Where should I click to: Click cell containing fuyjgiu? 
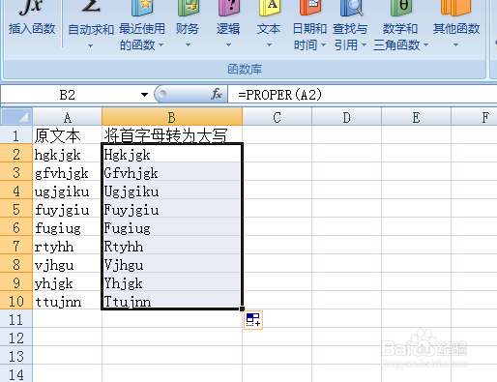pos(67,209)
